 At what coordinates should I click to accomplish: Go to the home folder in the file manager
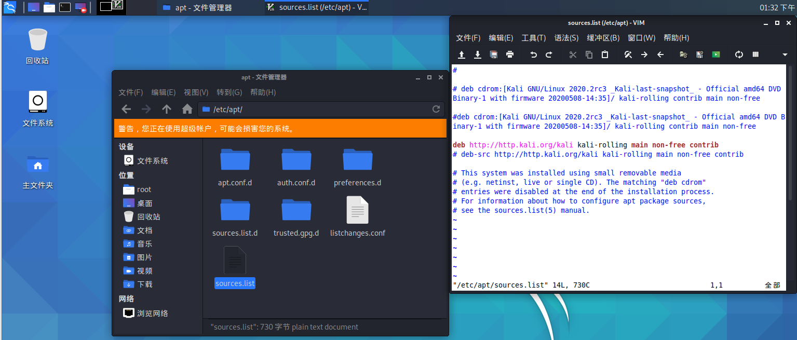click(187, 109)
